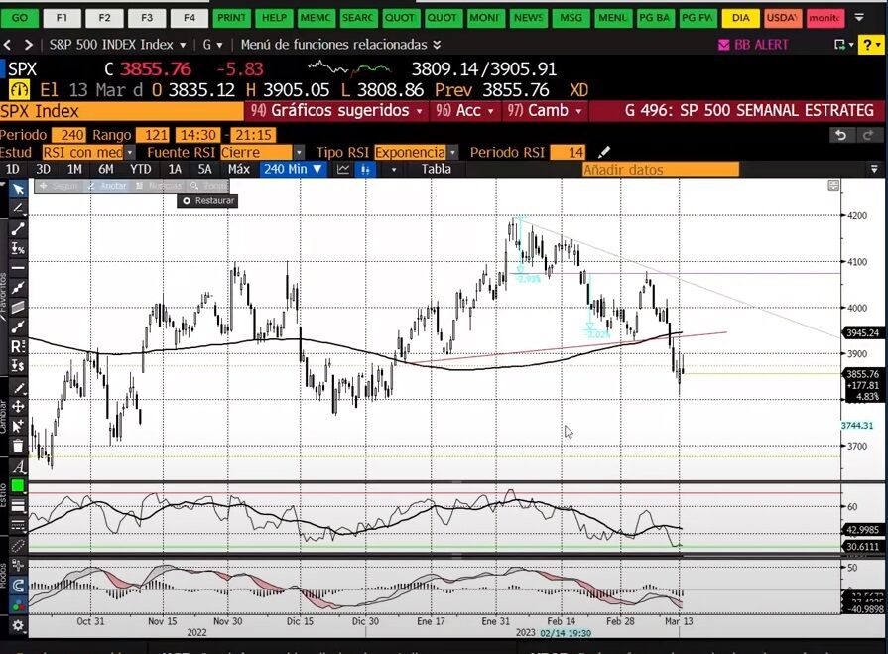Select the R regression tool
This screenshot has height=654, width=888.
click(18, 346)
